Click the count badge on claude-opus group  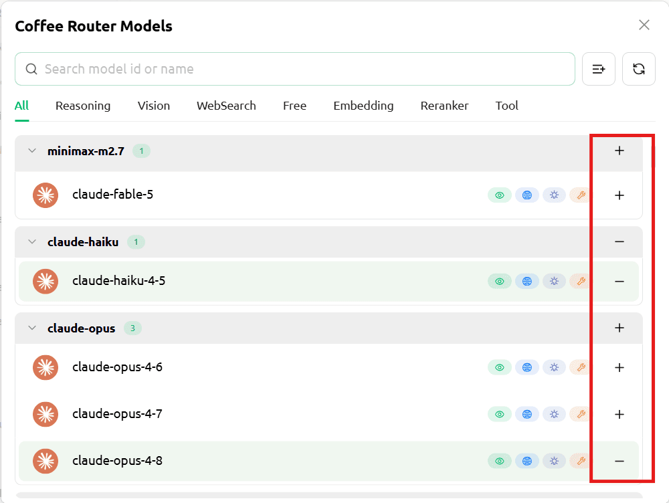[x=132, y=328]
